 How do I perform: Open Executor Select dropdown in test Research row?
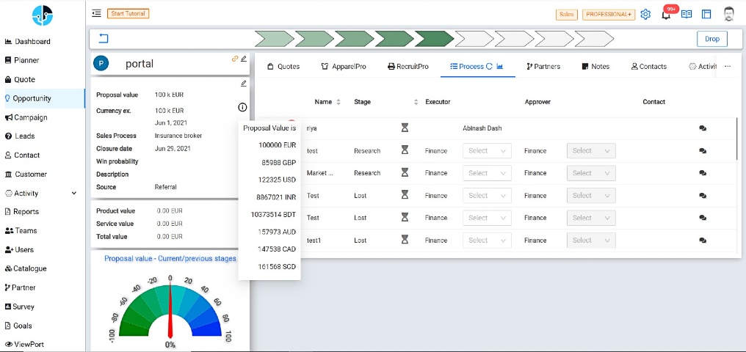pyautogui.click(x=488, y=150)
